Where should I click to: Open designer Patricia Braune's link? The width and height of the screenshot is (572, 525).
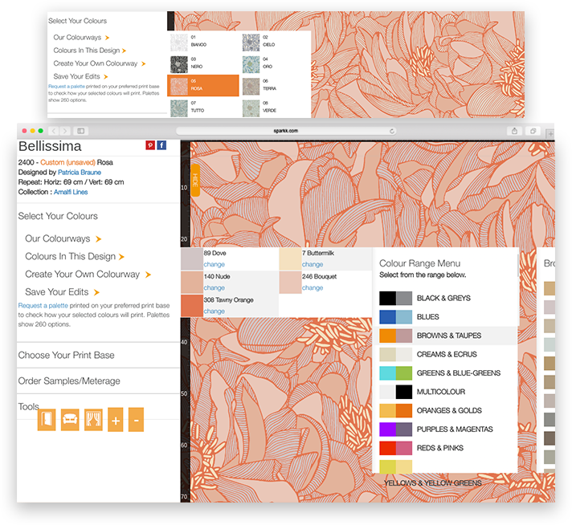[x=79, y=173]
